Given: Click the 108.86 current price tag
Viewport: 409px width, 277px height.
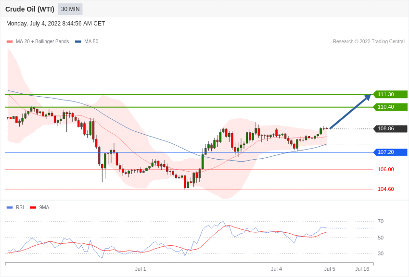Looking at the screenshot, I should pyautogui.click(x=390, y=128).
